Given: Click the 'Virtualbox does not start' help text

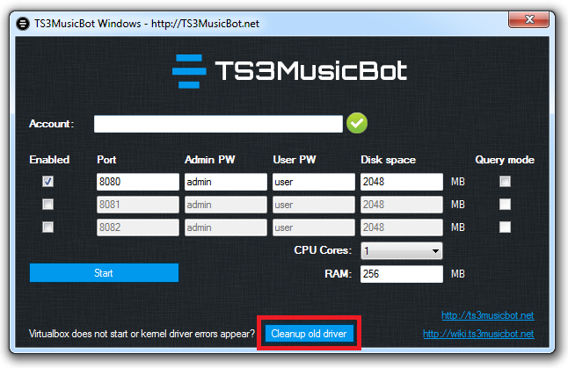Looking at the screenshot, I should click(x=142, y=334).
